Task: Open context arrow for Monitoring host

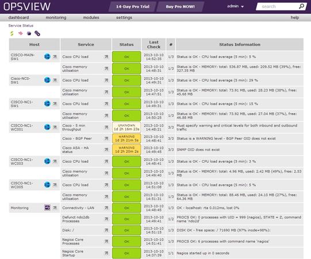Action: coord(55,208)
